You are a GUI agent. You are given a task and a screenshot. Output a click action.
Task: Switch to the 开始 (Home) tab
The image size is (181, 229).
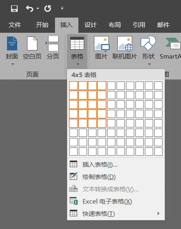point(42,25)
